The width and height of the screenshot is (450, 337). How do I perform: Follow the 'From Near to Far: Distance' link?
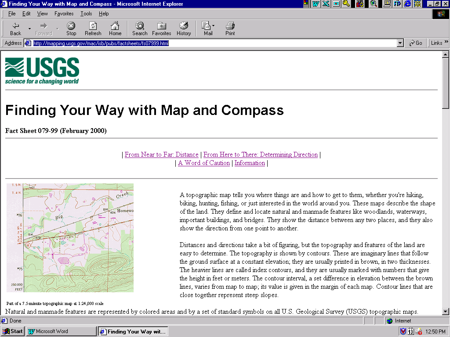(x=161, y=154)
